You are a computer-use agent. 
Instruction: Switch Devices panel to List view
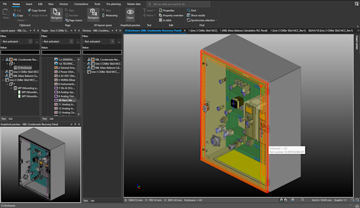[x=92, y=201]
